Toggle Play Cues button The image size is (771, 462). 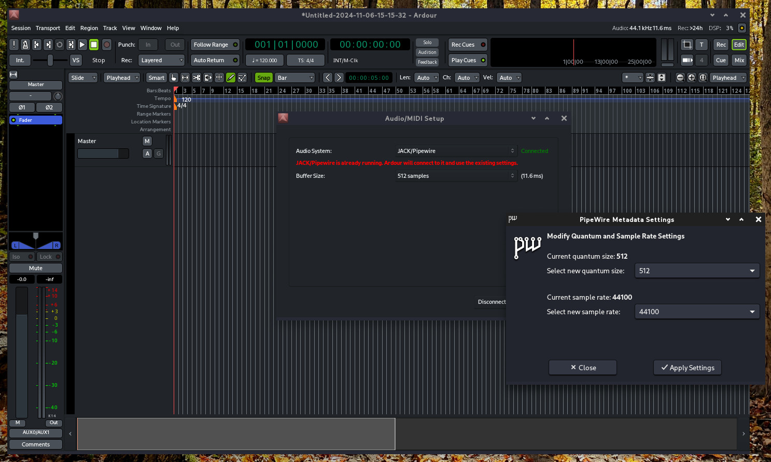tap(468, 60)
